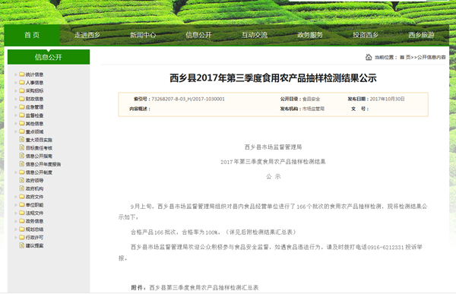Expand the 采购招标 tree node arrow

coord(16,90)
